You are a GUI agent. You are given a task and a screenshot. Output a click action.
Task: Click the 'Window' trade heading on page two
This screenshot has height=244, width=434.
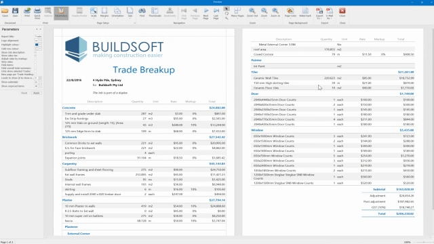257,130
